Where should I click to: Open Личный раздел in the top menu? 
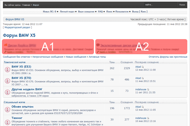pyautogui.click(x=67, y=11)
